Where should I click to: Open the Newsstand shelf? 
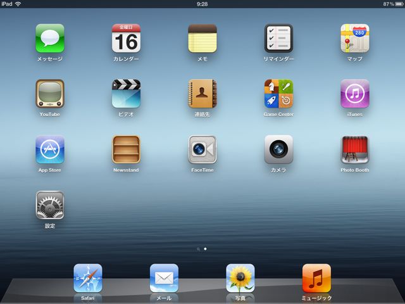[x=126, y=149]
